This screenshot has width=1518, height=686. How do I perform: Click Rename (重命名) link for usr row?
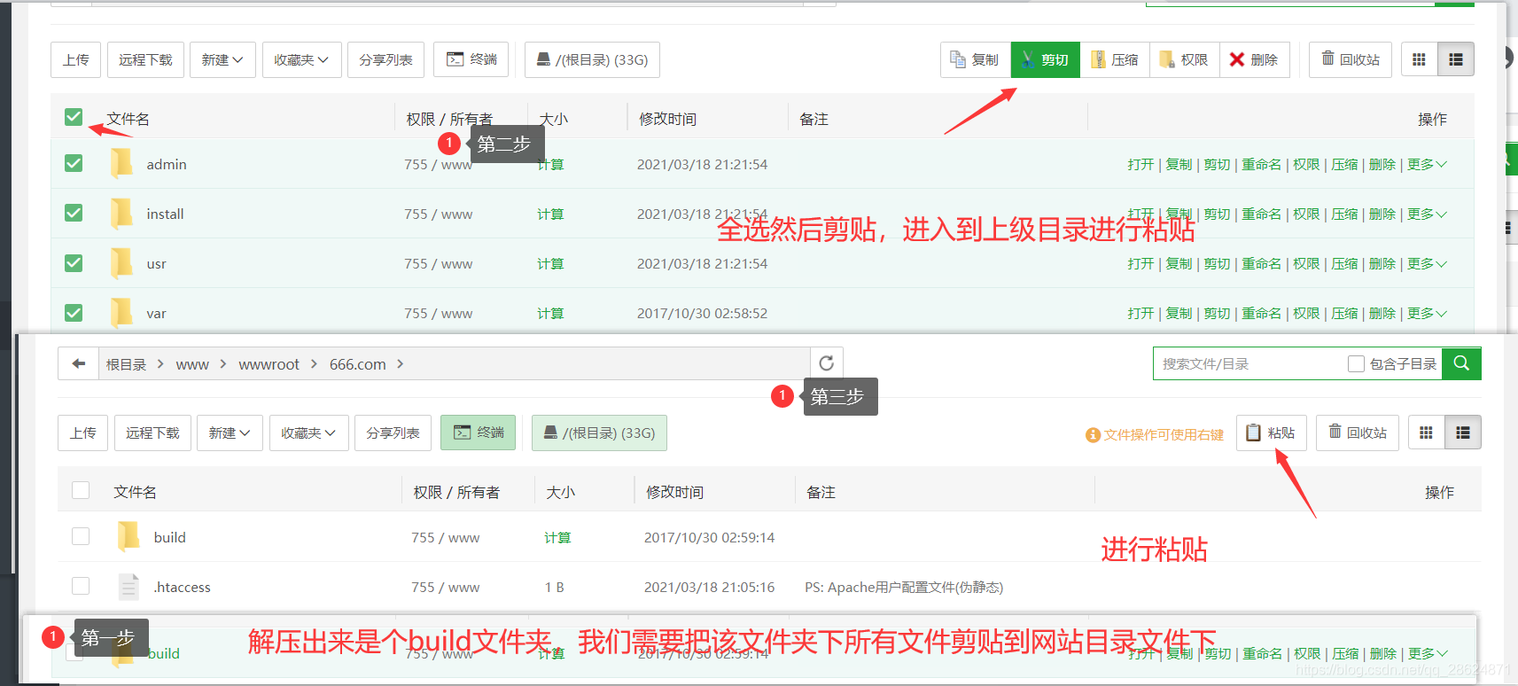[x=1261, y=263]
